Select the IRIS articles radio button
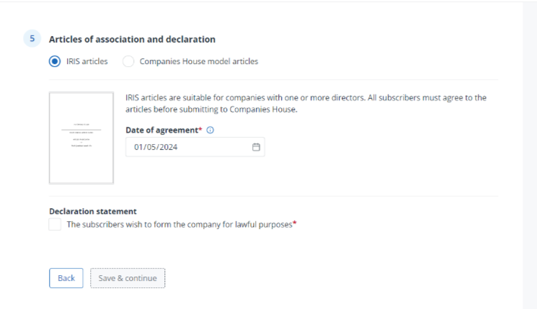537x309 pixels. 56,61
